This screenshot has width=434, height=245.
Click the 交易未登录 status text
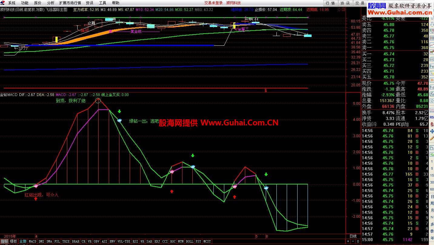(213, 3)
